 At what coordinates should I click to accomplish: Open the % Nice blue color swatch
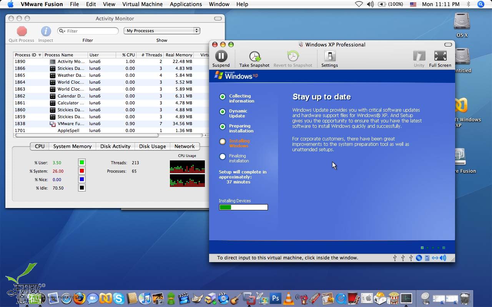pos(81,180)
